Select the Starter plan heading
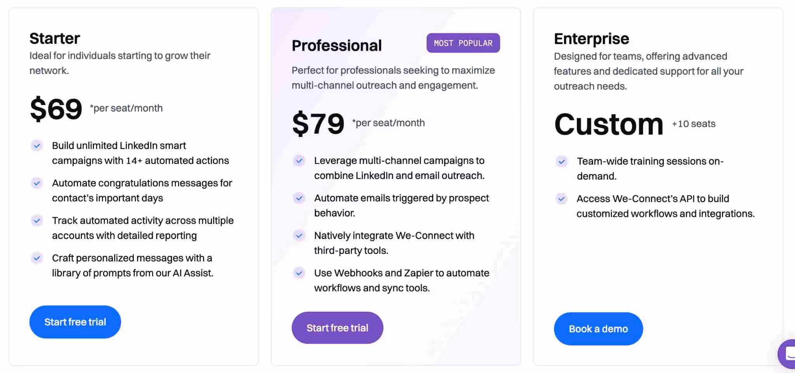 tap(55, 38)
